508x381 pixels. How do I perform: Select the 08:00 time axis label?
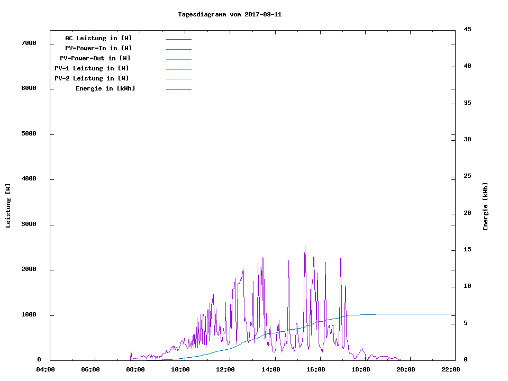coord(135,369)
